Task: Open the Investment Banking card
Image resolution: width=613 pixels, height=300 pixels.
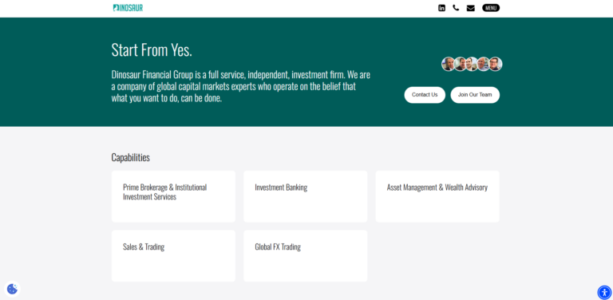Action: point(306,196)
